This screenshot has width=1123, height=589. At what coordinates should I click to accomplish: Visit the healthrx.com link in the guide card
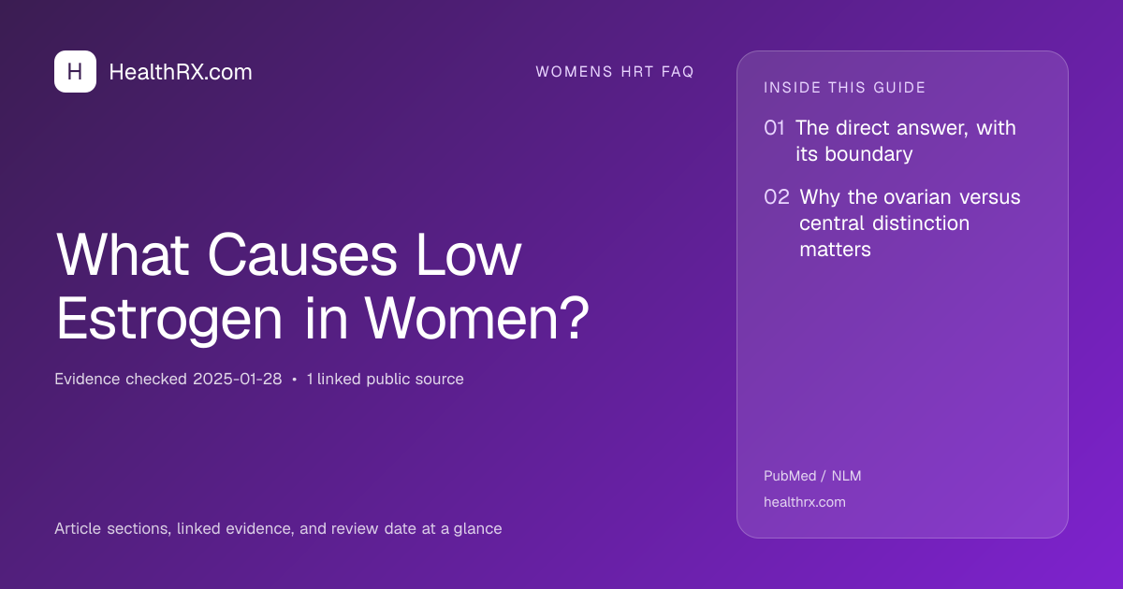click(x=805, y=502)
